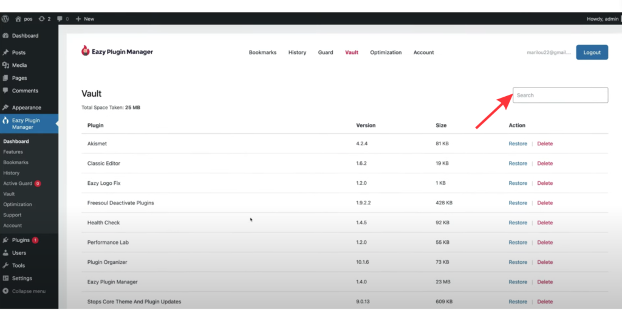Click the Settings icon in sidebar

(5, 278)
